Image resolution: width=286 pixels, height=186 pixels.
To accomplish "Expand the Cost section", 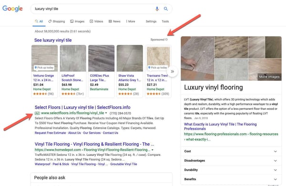I will 231,151.
